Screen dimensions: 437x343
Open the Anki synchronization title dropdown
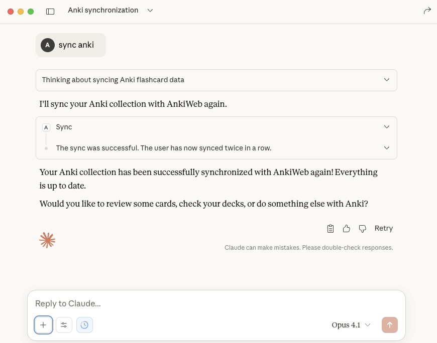tap(150, 11)
